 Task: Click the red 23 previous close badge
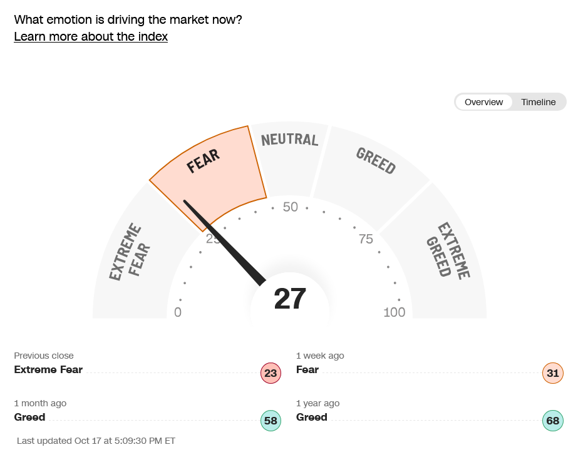pos(271,374)
